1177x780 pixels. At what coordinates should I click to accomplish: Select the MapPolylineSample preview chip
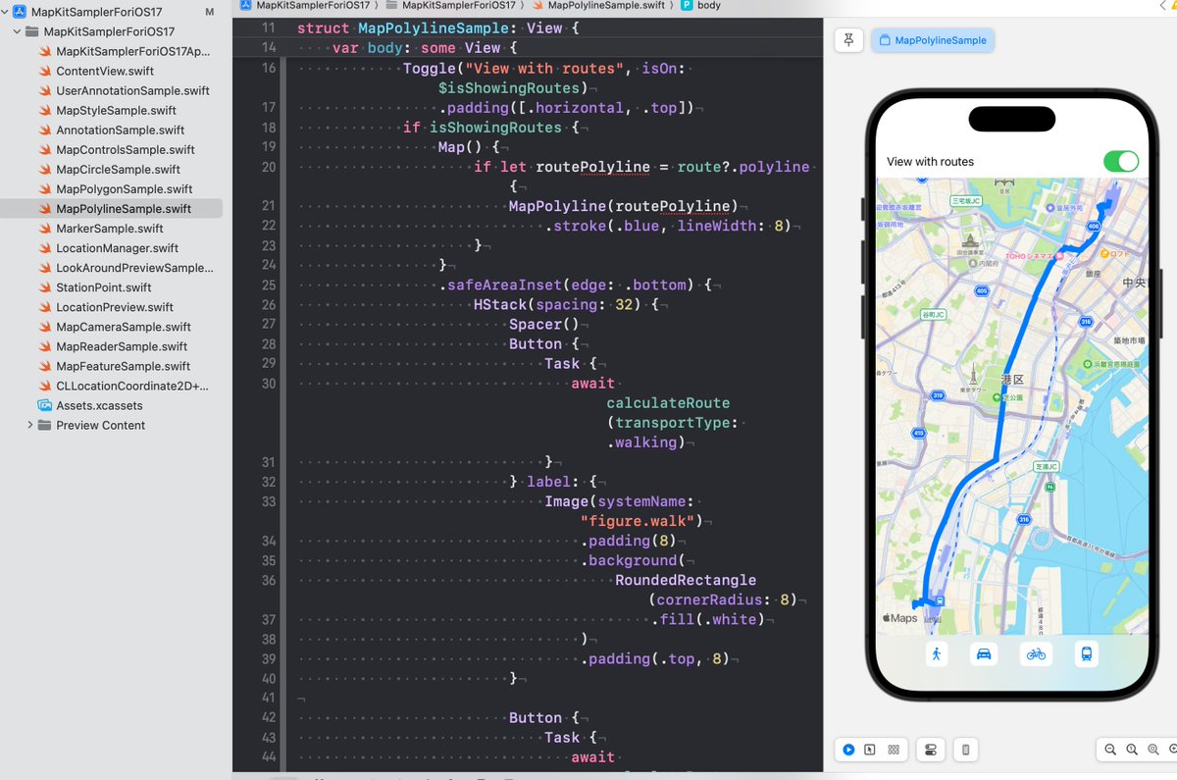(933, 40)
